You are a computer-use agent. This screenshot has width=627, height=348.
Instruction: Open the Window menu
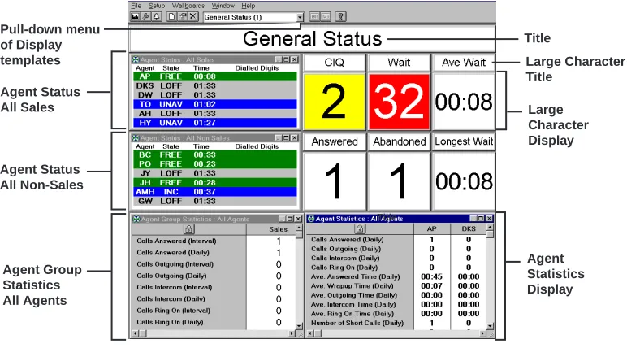point(223,6)
